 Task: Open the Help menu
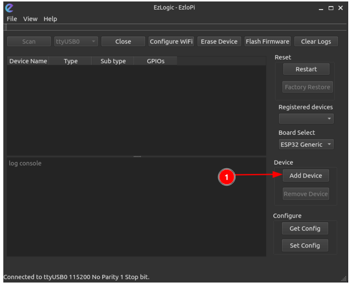[50, 19]
